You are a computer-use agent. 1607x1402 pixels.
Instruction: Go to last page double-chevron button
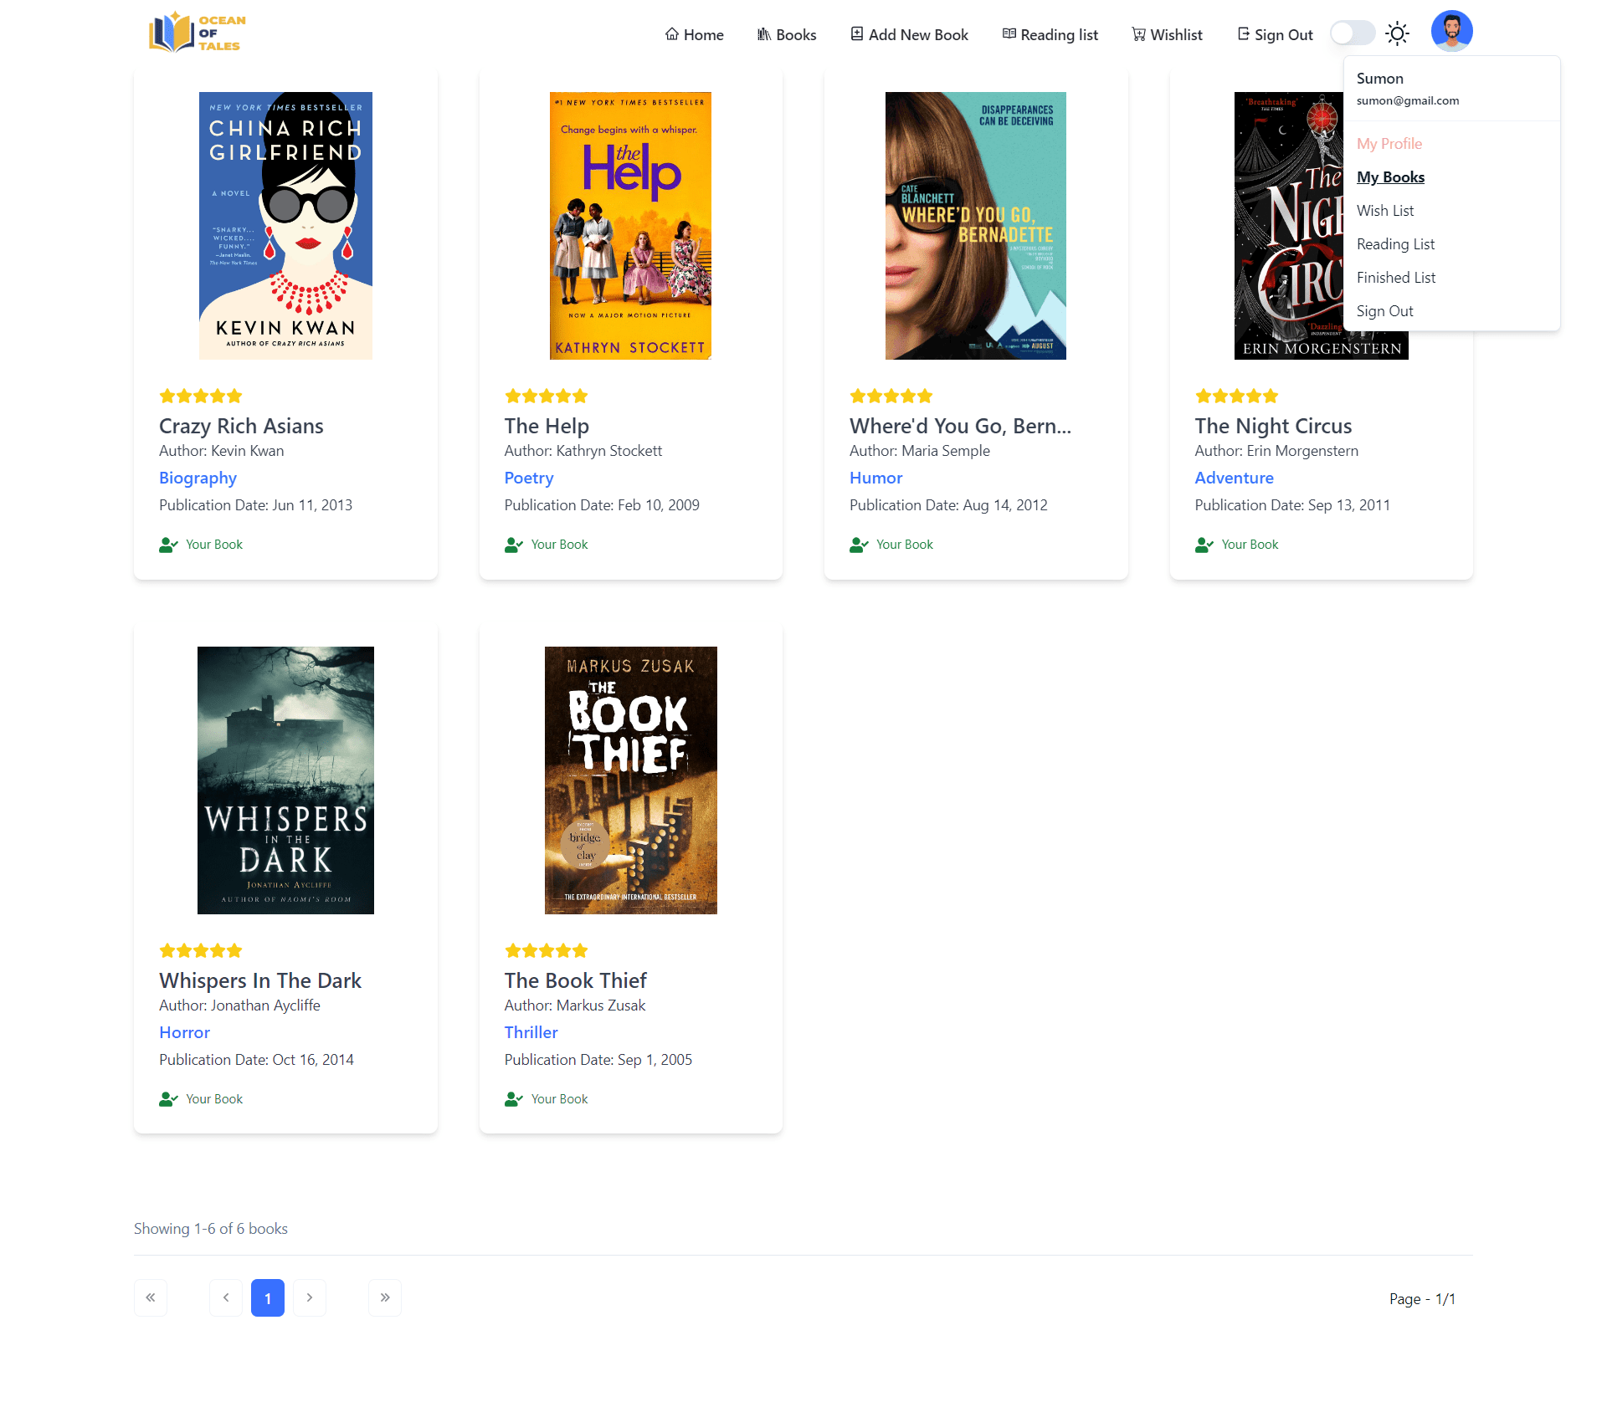click(x=385, y=1297)
